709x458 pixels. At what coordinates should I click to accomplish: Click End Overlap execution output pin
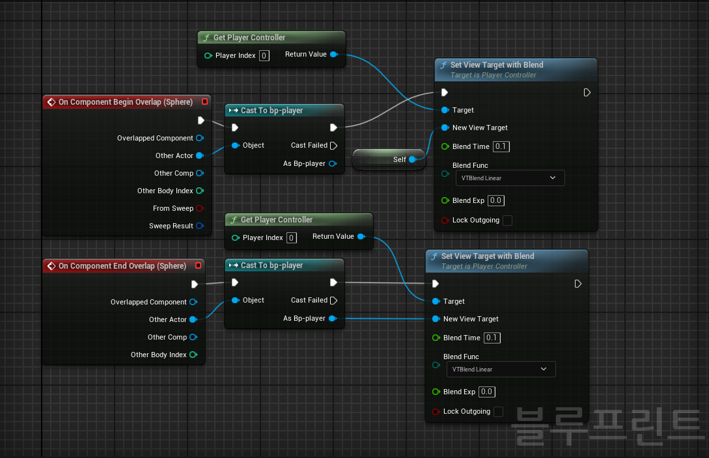pos(195,284)
